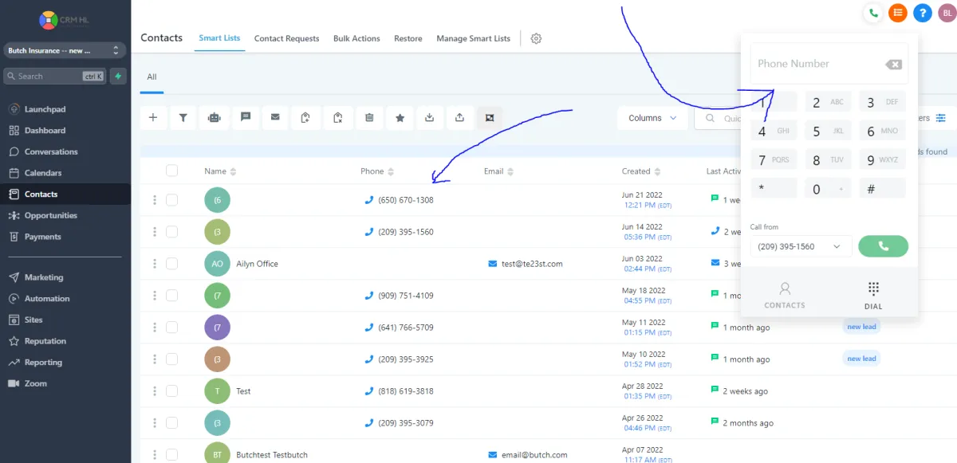Open the funnel filter icon in toolbar
The width and height of the screenshot is (957, 463).
pyautogui.click(x=183, y=117)
